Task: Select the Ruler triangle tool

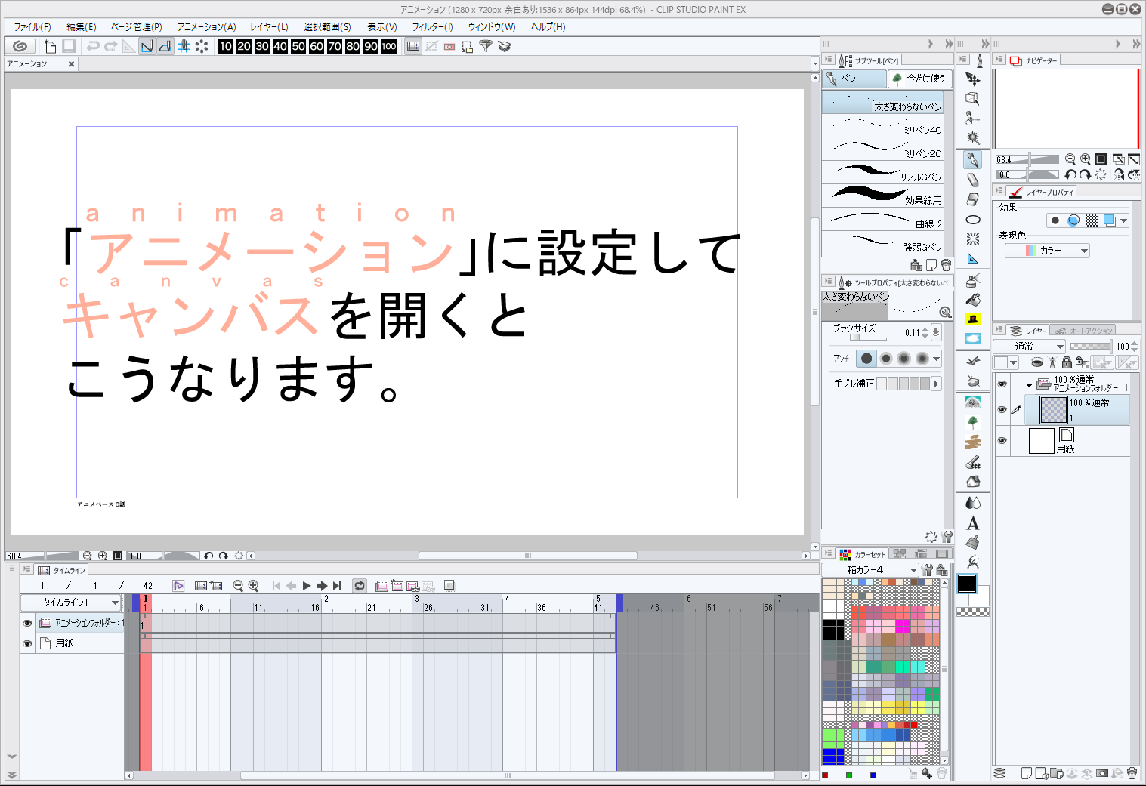Action: (973, 259)
